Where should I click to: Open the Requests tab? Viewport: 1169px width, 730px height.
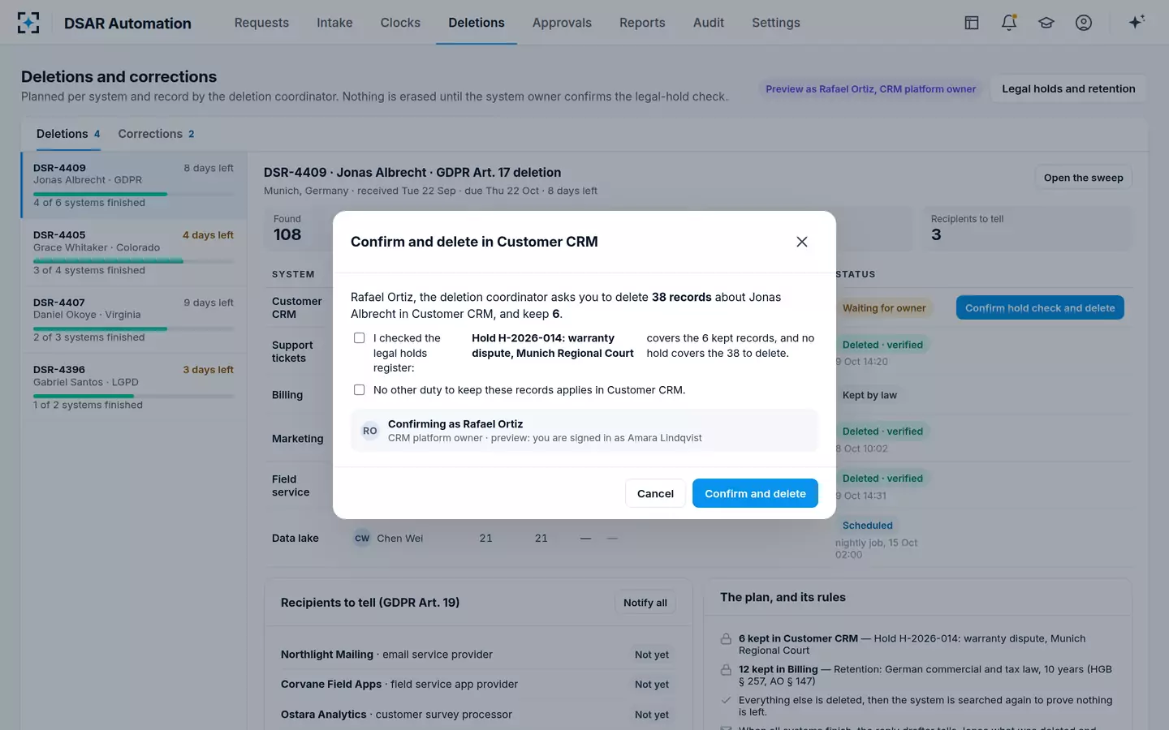click(261, 23)
